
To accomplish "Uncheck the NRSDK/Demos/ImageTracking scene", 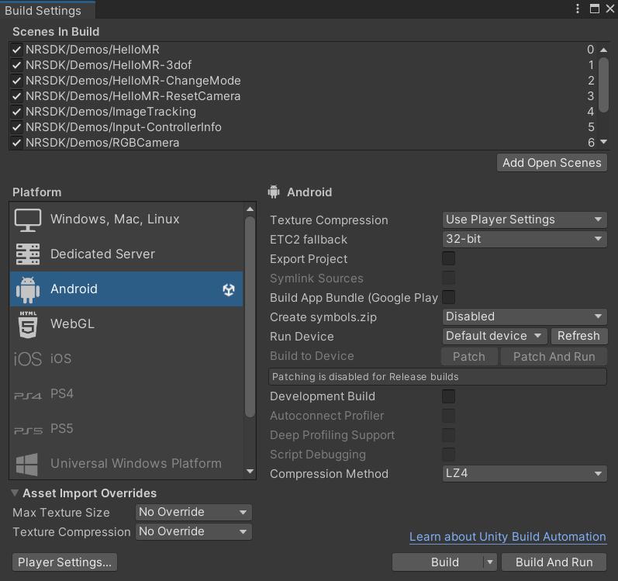I will [x=16, y=112].
